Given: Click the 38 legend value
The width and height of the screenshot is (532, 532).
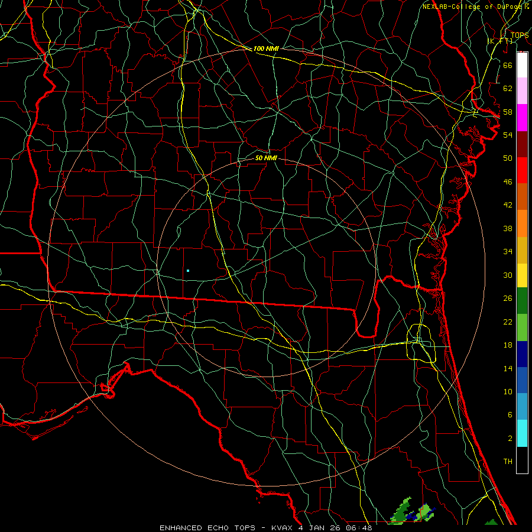Looking at the screenshot, I should 508,228.
